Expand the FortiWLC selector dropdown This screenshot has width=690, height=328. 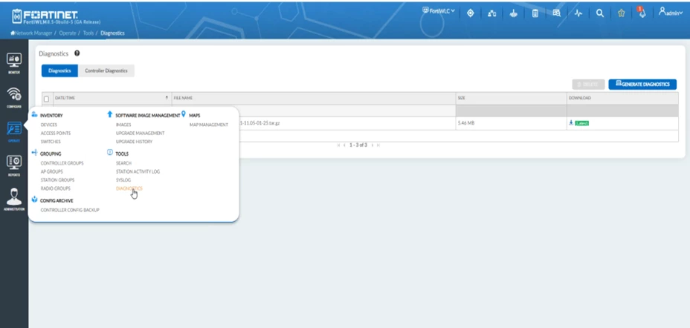pos(438,11)
